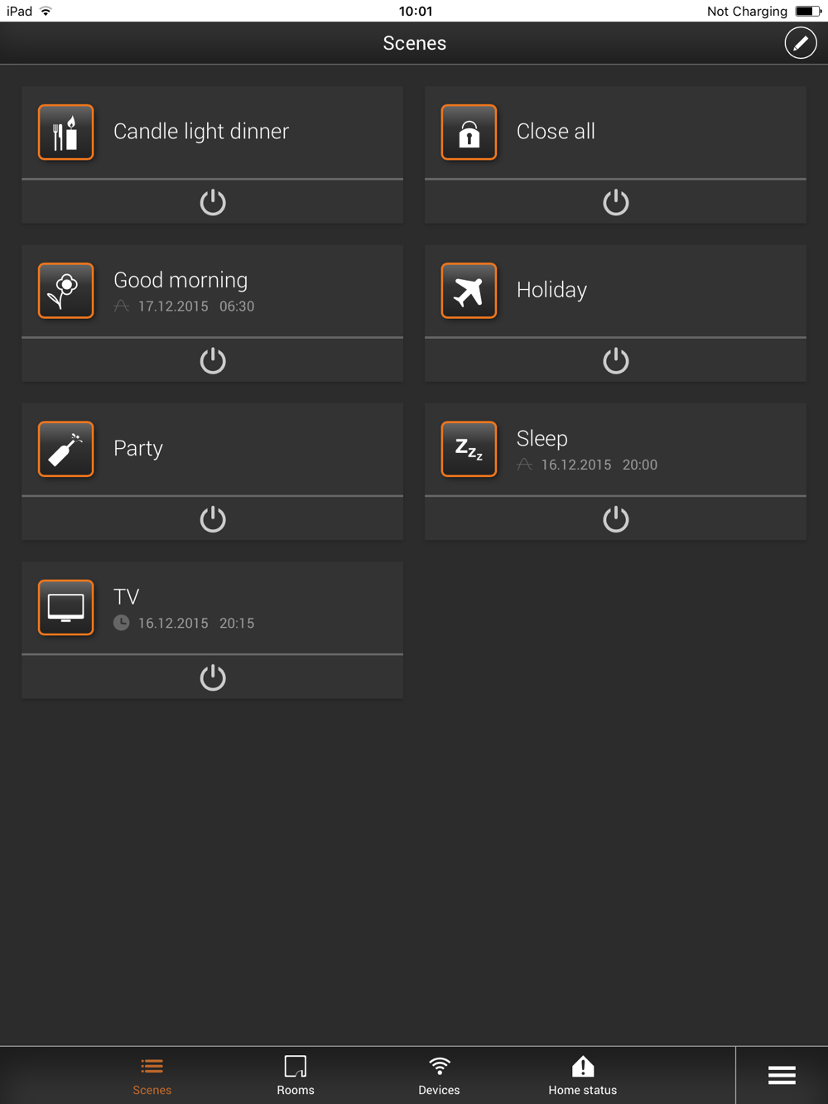Viewport: 828px width, 1104px height.
Task: Select the Sleep Zzz icon
Action: (x=469, y=449)
